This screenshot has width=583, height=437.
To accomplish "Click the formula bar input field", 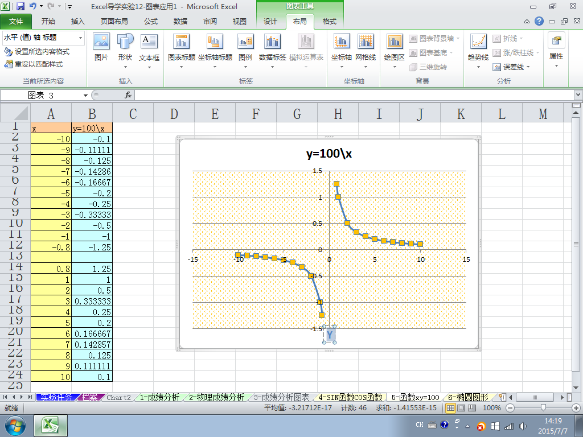I will 354,95.
